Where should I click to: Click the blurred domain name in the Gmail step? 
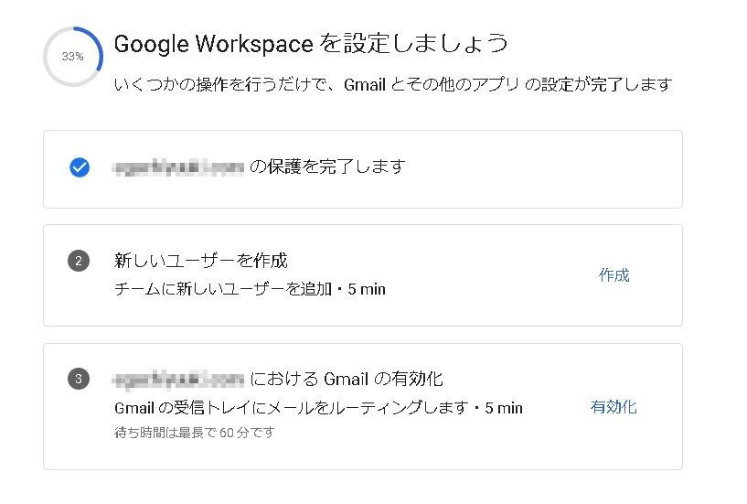point(178,379)
